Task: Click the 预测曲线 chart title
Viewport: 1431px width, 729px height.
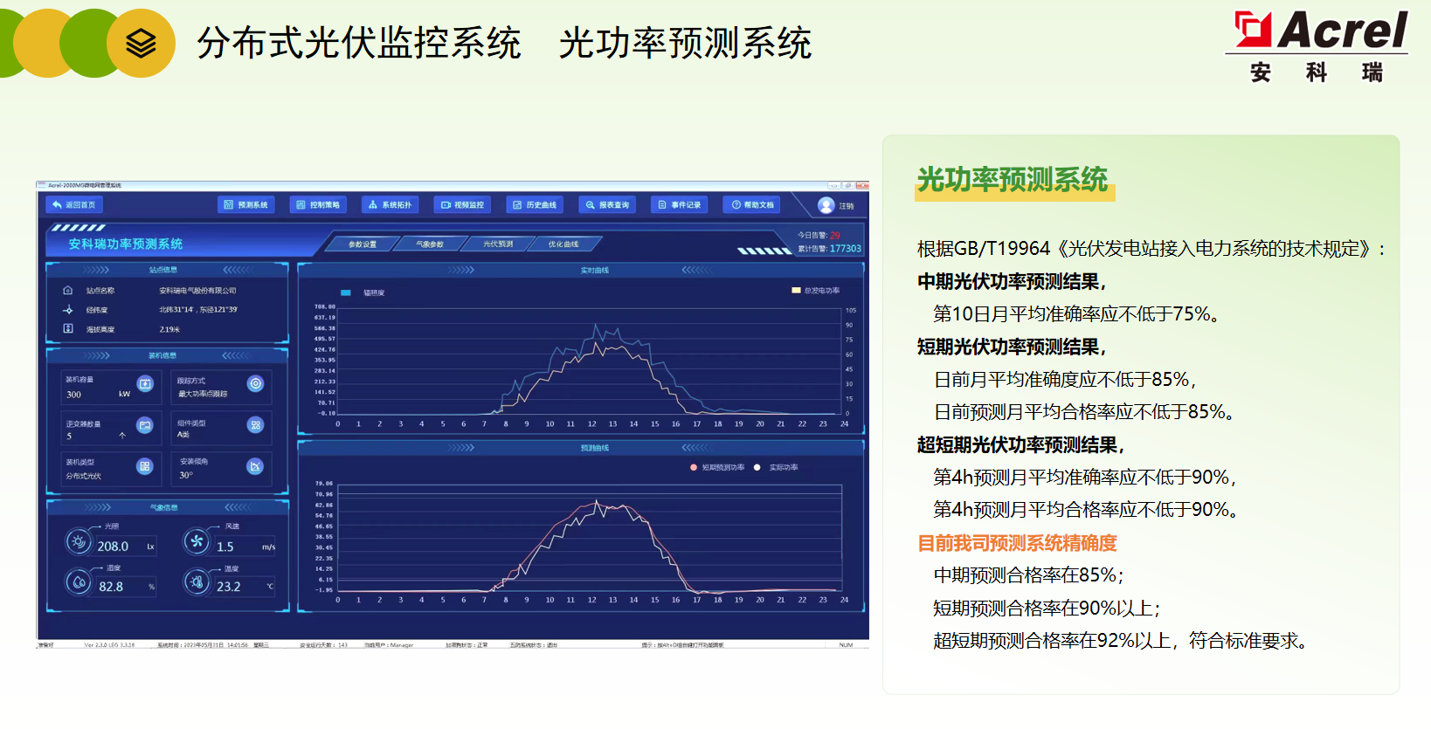Action: 595,448
